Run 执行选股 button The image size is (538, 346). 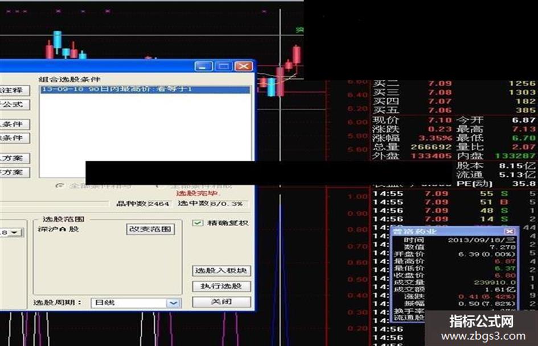coord(221,286)
